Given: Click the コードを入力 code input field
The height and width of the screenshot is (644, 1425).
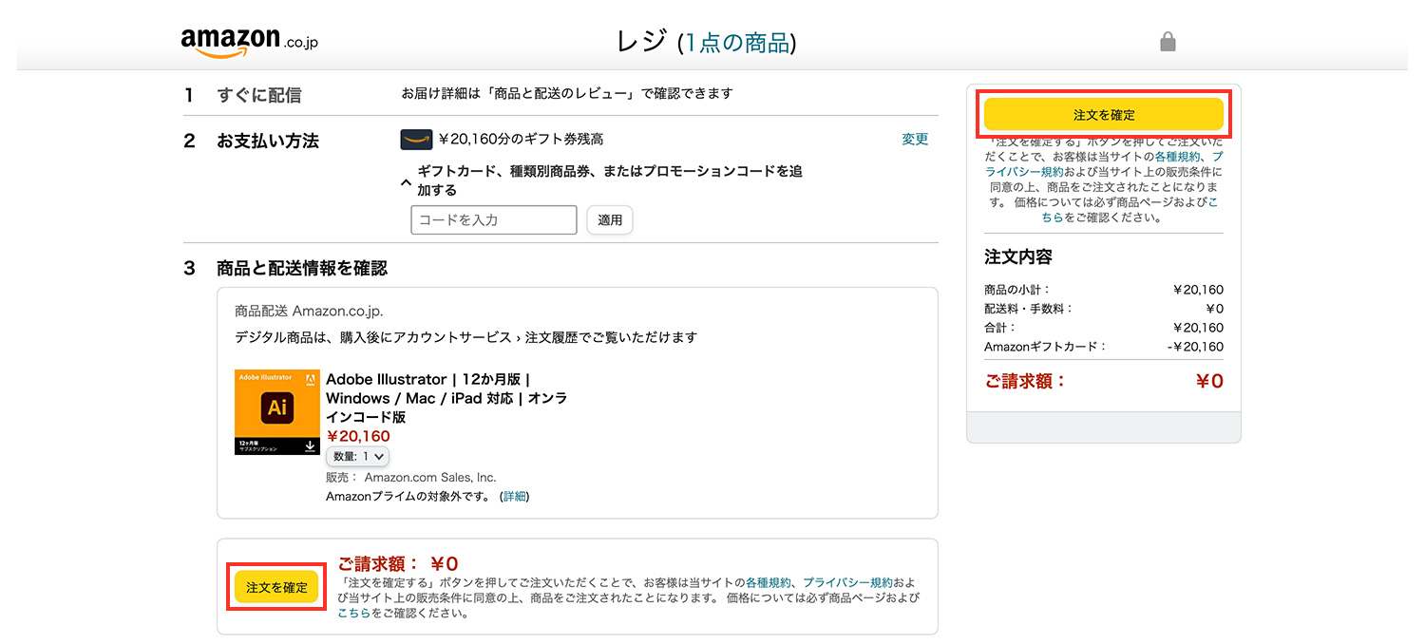Looking at the screenshot, I should point(494,219).
